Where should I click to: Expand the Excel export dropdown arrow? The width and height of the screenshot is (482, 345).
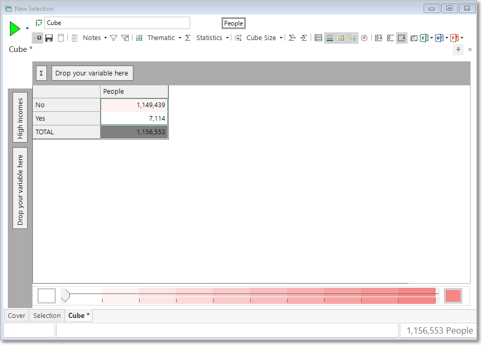pos(431,38)
